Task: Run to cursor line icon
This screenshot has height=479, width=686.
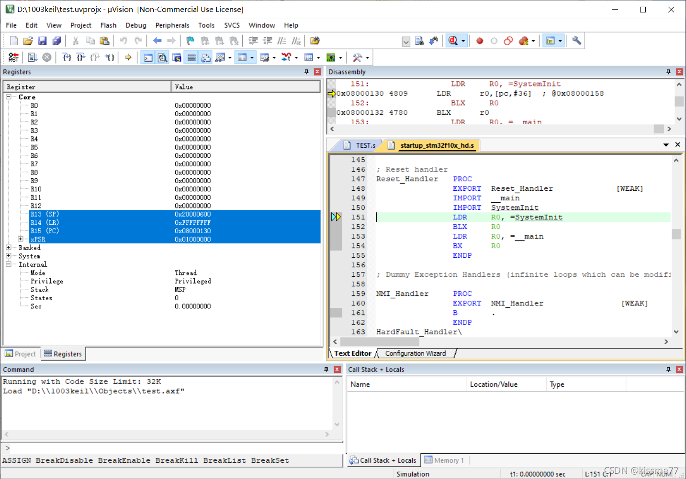Action: (x=110, y=58)
